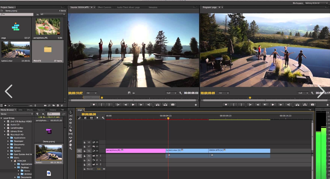The height and width of the screenshot is (179, 330).
Task: Expand the Library Drive tree item
Action: coord(5,131)
